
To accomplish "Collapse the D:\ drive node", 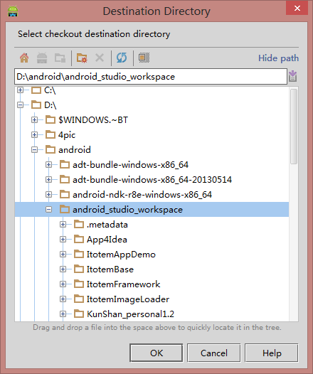I will tap(21, 105).
